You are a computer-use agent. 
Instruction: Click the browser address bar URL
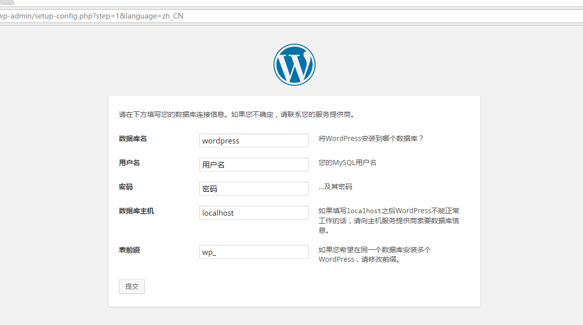(91, 16)
